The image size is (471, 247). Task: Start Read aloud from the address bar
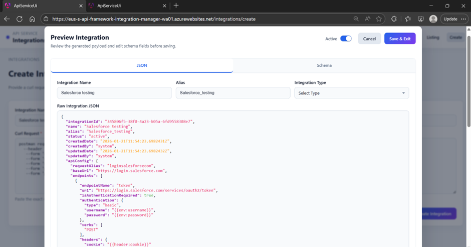(x=367, y=19)
